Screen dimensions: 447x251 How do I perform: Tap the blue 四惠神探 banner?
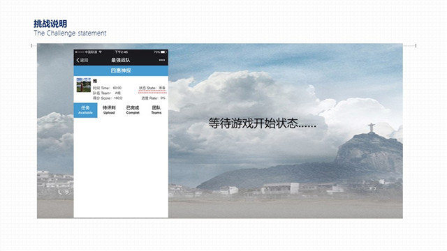click(121, 70)
